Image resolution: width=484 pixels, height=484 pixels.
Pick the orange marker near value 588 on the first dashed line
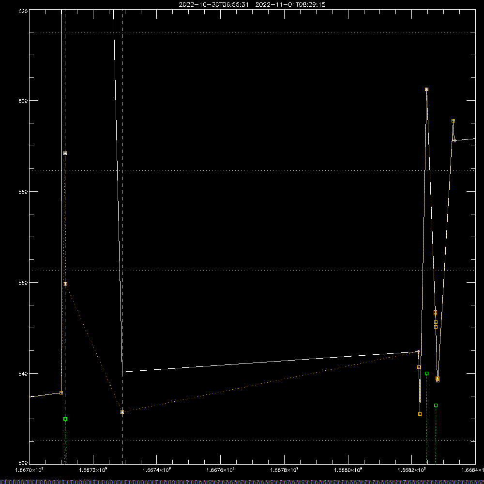[65, 153]
